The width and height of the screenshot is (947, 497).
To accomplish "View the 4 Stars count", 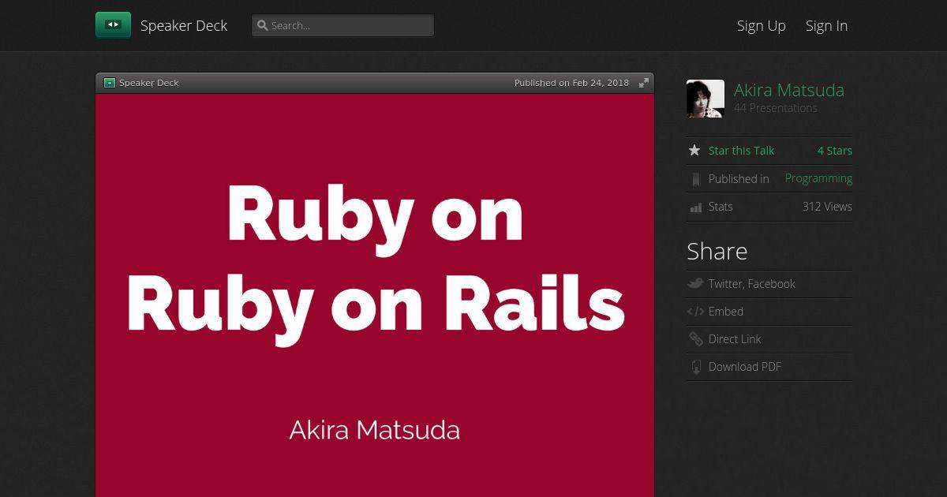I will pos(835,151).
